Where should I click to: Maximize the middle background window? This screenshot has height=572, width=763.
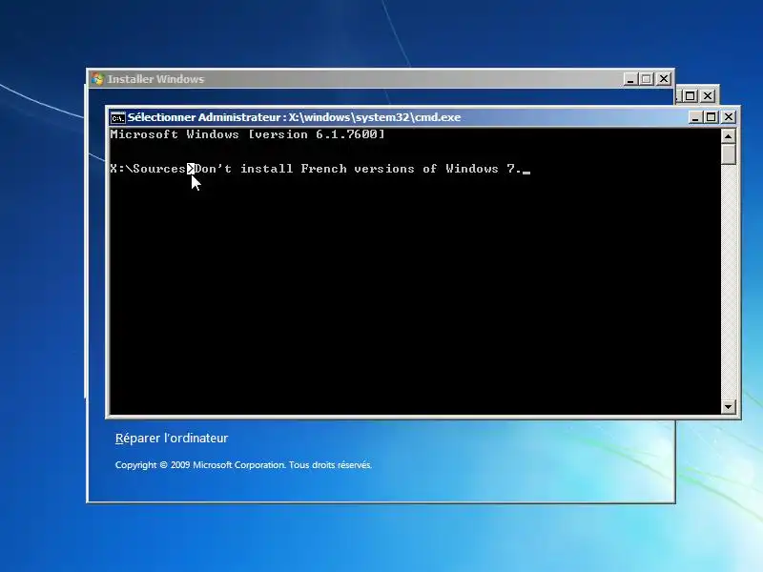[x=690, y=96]
